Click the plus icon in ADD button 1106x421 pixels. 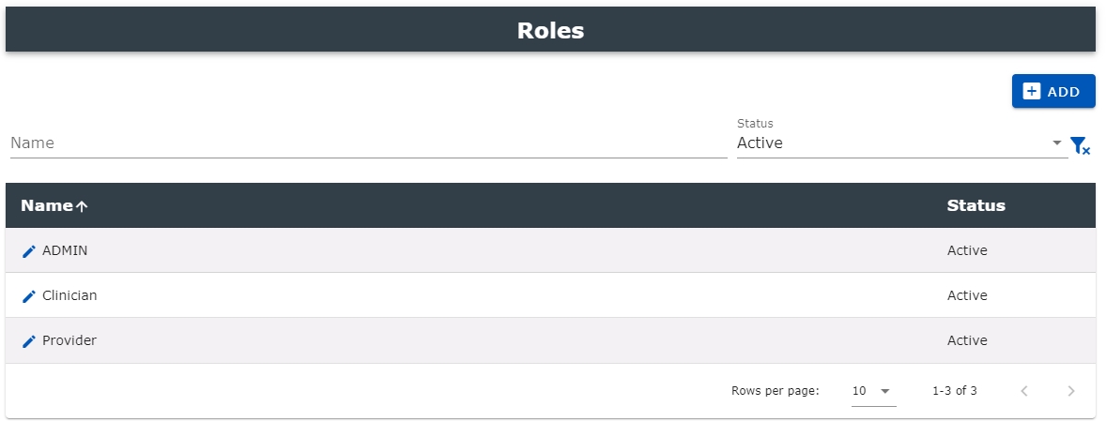(x=1031, y=92)
